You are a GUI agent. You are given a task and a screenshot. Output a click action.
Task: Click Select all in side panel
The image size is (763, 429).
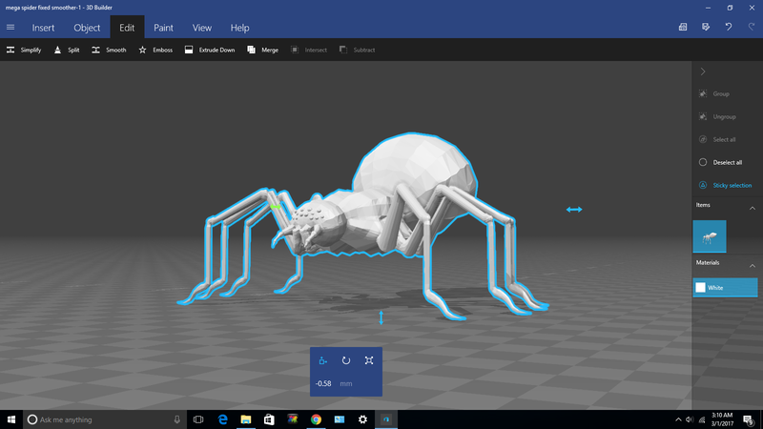[x=717, y=139]
